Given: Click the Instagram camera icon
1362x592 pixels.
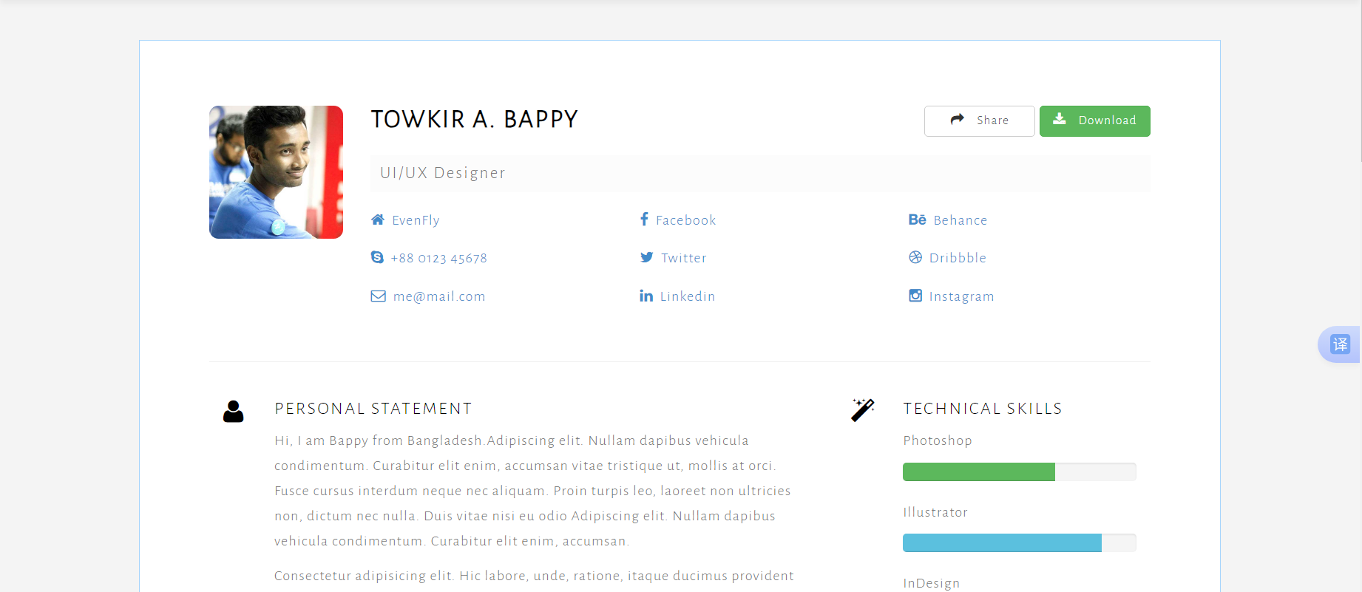Looking at the screenshot, I should coord(915,296).
